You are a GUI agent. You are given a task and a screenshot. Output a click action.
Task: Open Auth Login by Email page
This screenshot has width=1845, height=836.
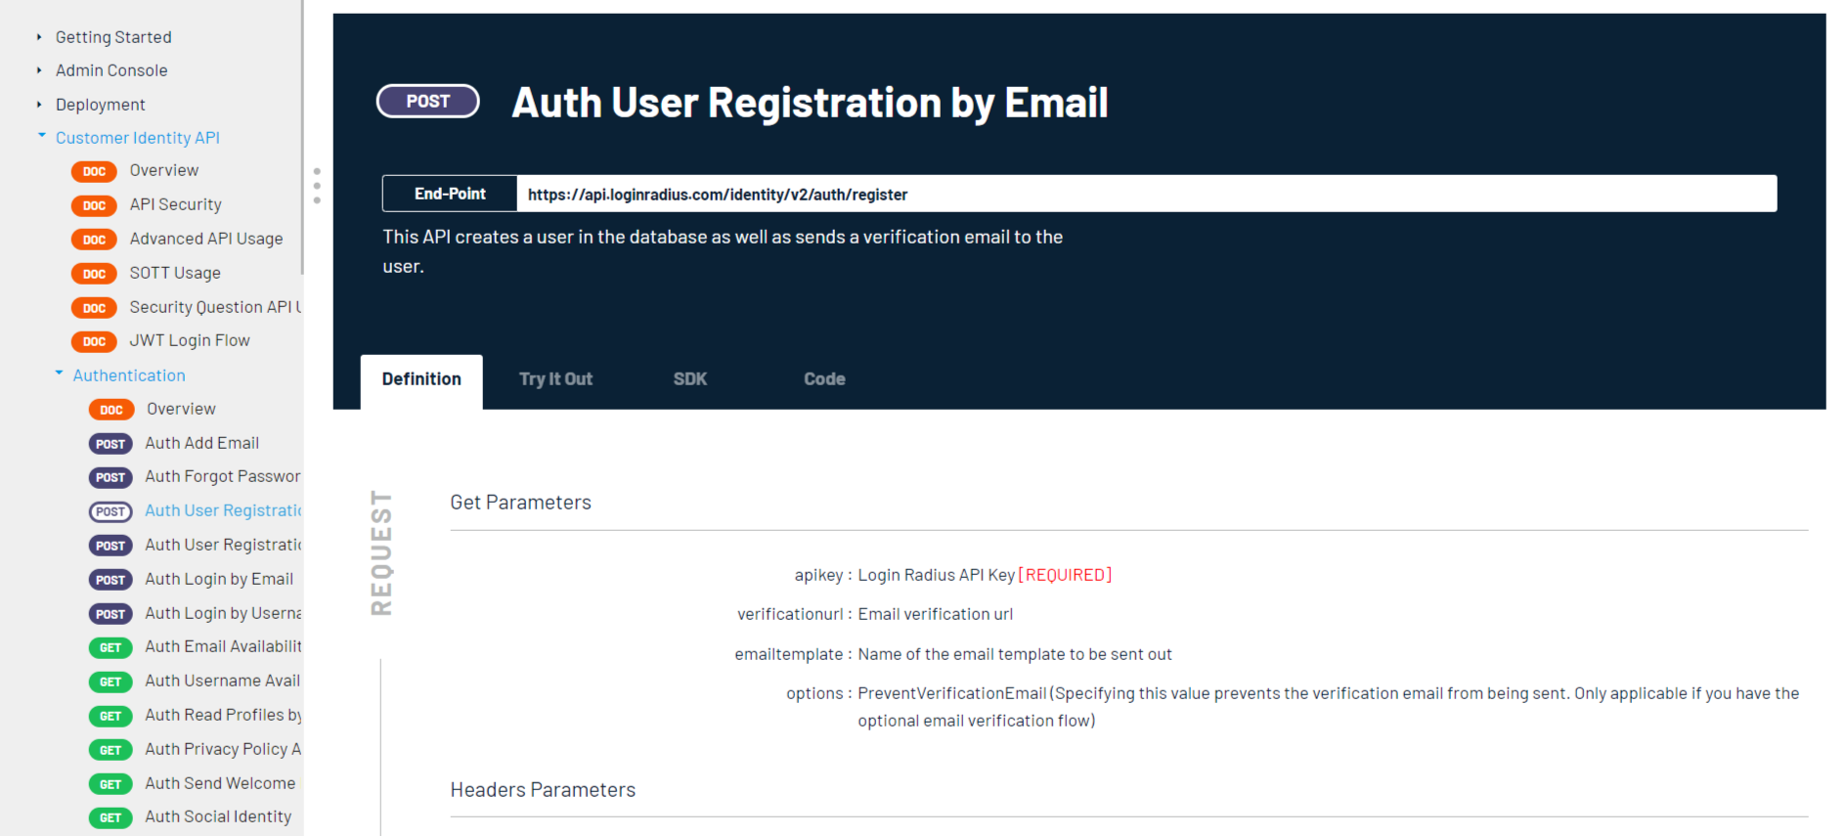219,580
